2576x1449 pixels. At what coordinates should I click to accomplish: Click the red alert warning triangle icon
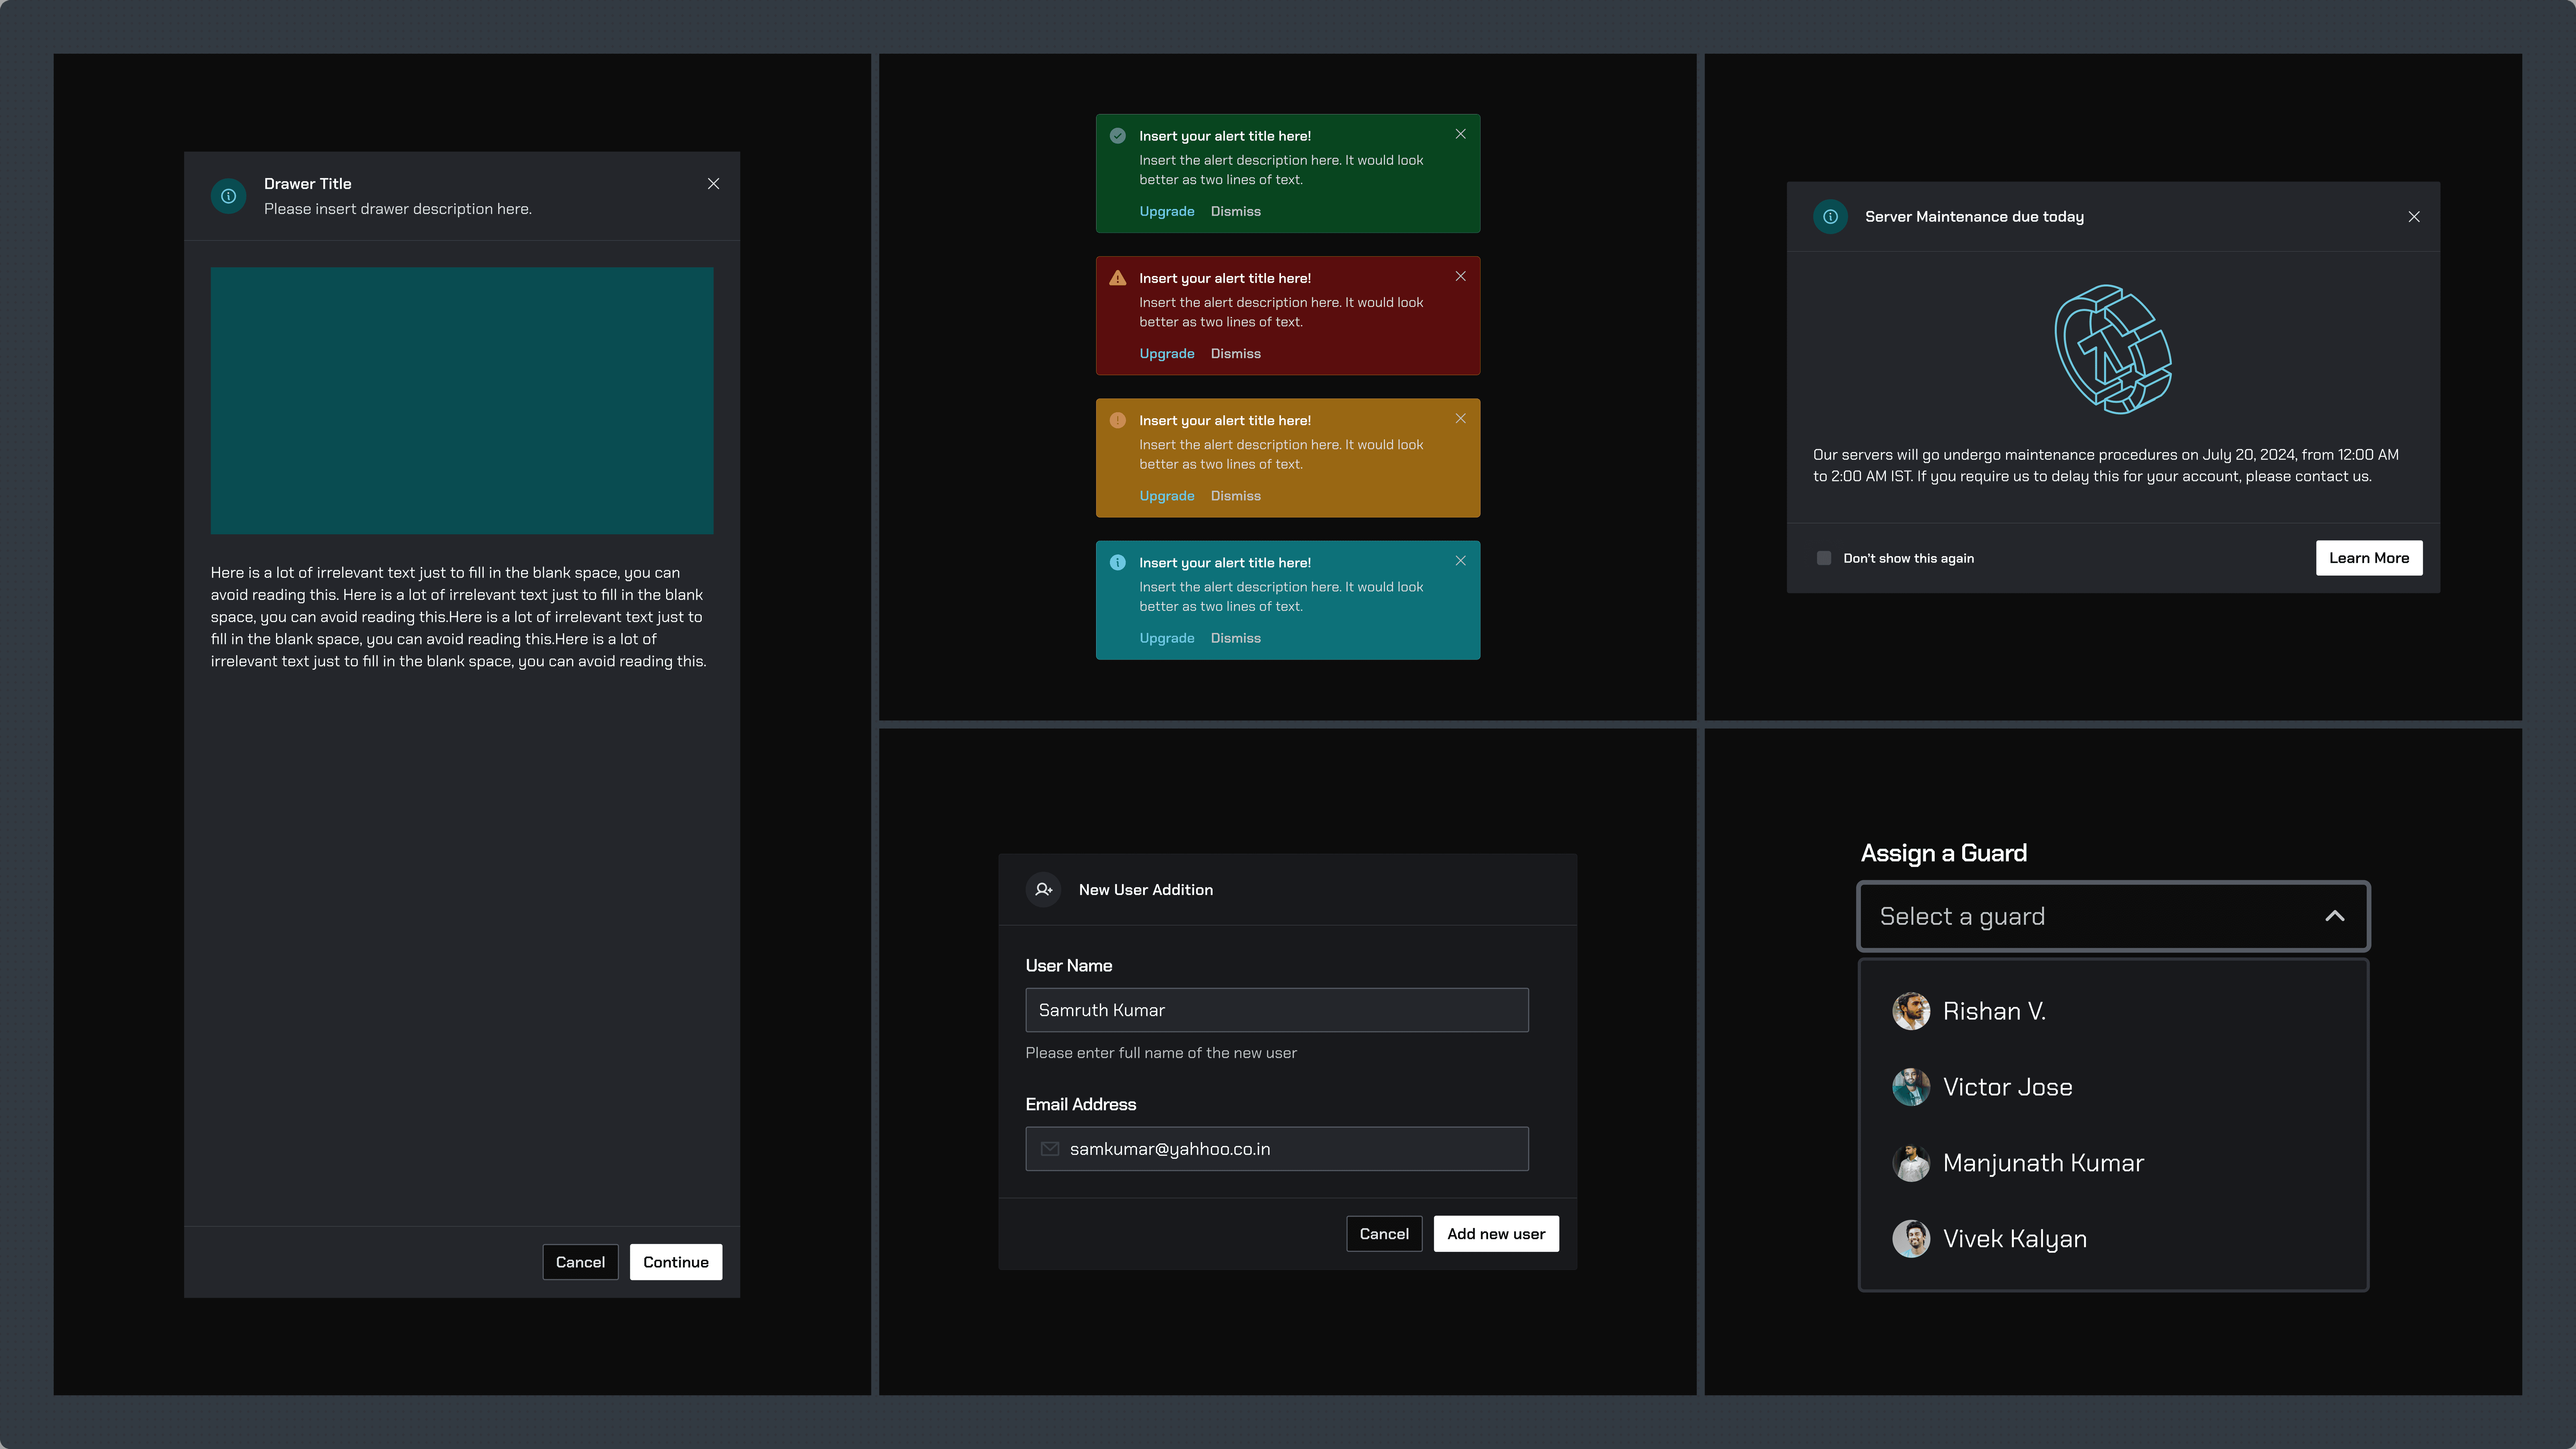pos(1118,278)
